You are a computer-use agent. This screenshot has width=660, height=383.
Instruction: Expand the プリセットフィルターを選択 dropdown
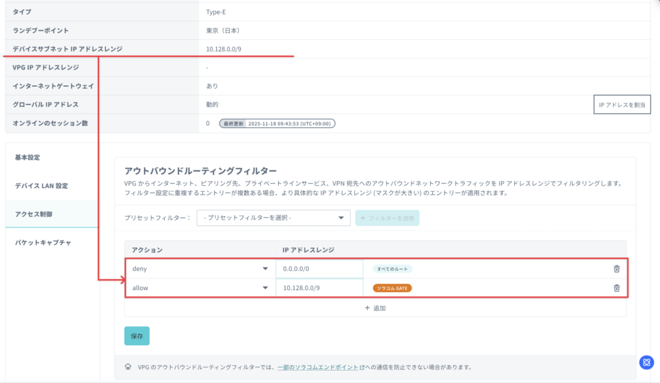[x=273, y=218]
